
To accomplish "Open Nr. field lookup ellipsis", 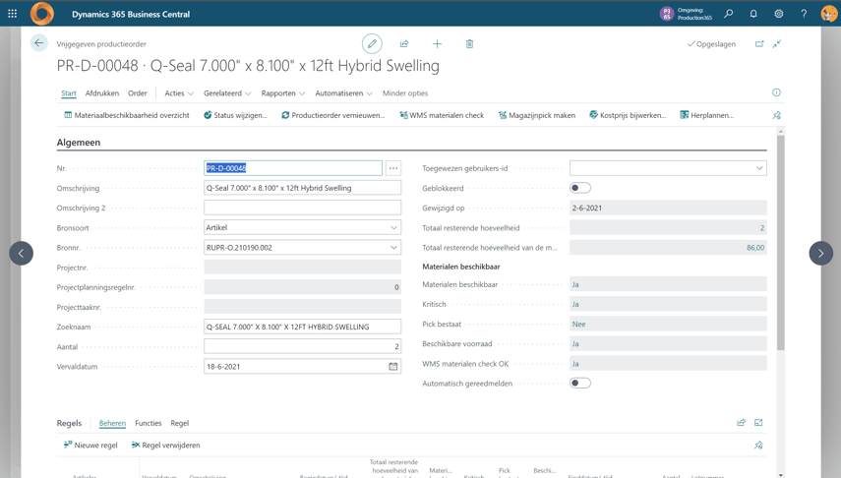I will (x=393, y=168).
